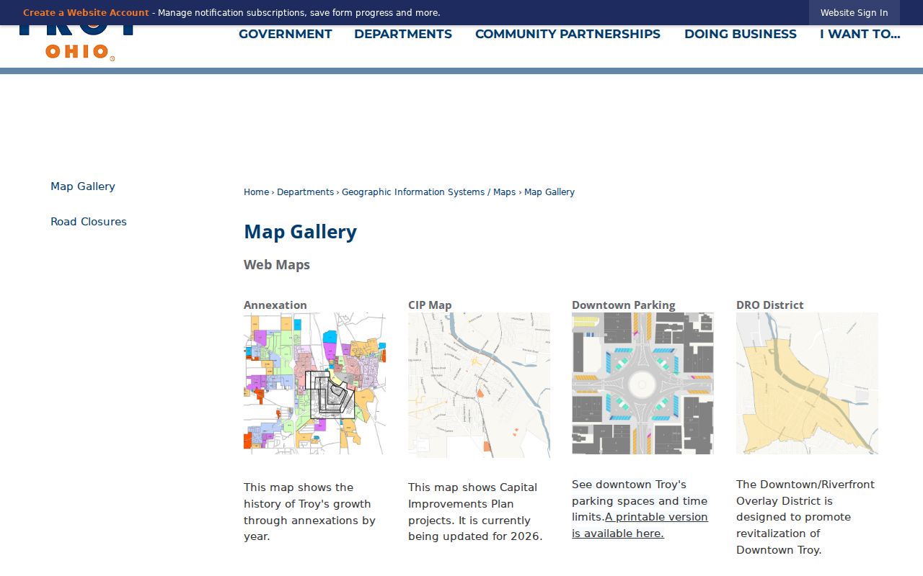Image resolution: width=923 pixels, height=576 pixels.
Task: Open Create a Website Account link
Action: pyautogui.click(x=86, y=13)
